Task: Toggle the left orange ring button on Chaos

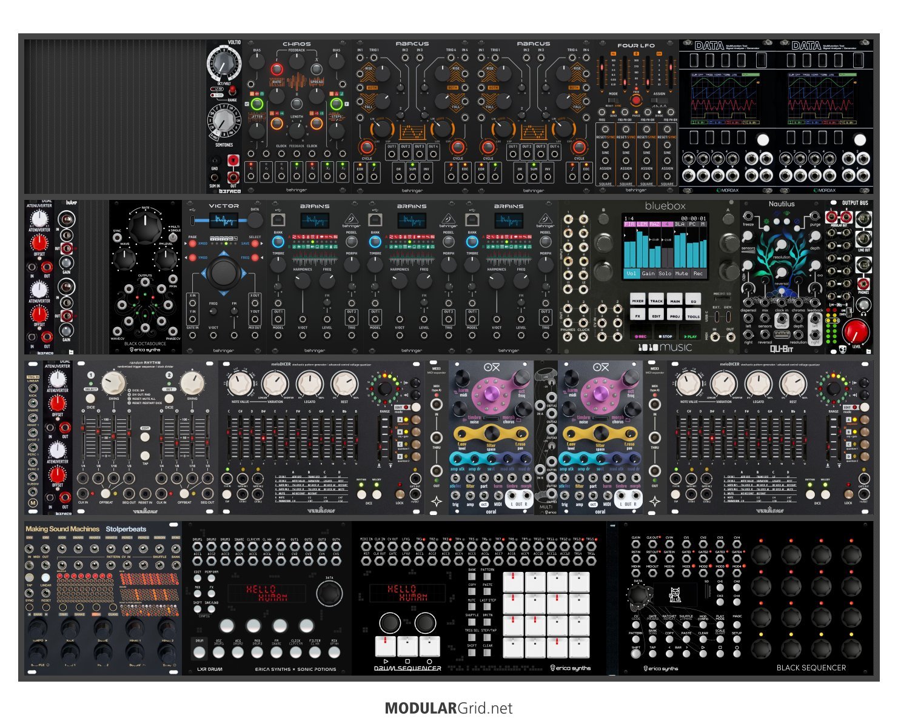Action: click(276, 123)
